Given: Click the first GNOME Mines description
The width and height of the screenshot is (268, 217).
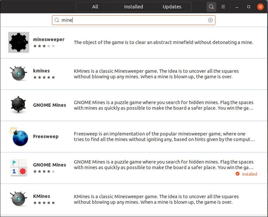Looking at the screenshot, I should pos(164,105).
